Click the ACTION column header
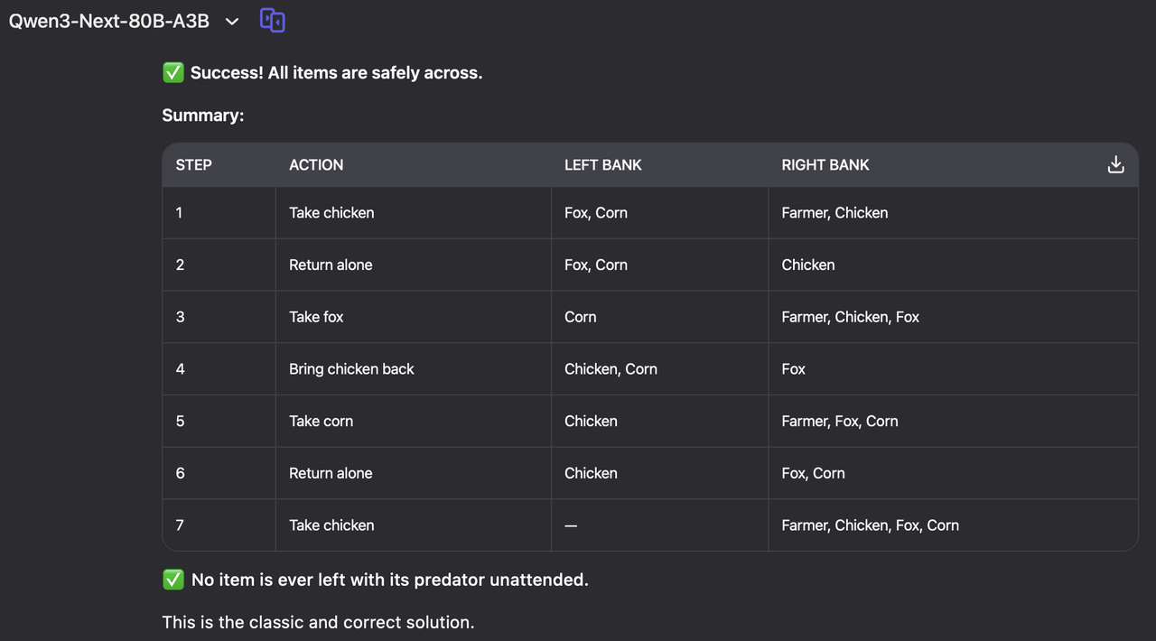The height and width of the screenshot is (641, 1156). coord(316,165)
